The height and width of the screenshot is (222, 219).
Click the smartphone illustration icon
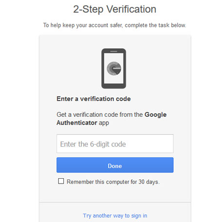point(113,69)
